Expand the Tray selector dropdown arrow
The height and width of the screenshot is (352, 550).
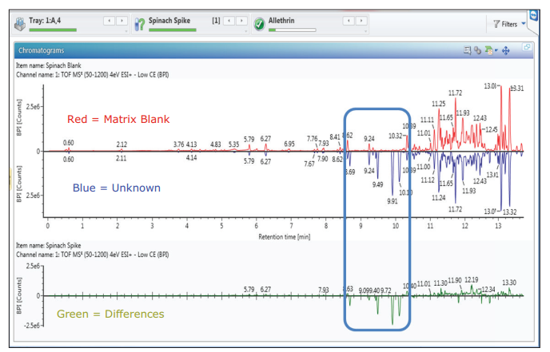click(126, 31)
